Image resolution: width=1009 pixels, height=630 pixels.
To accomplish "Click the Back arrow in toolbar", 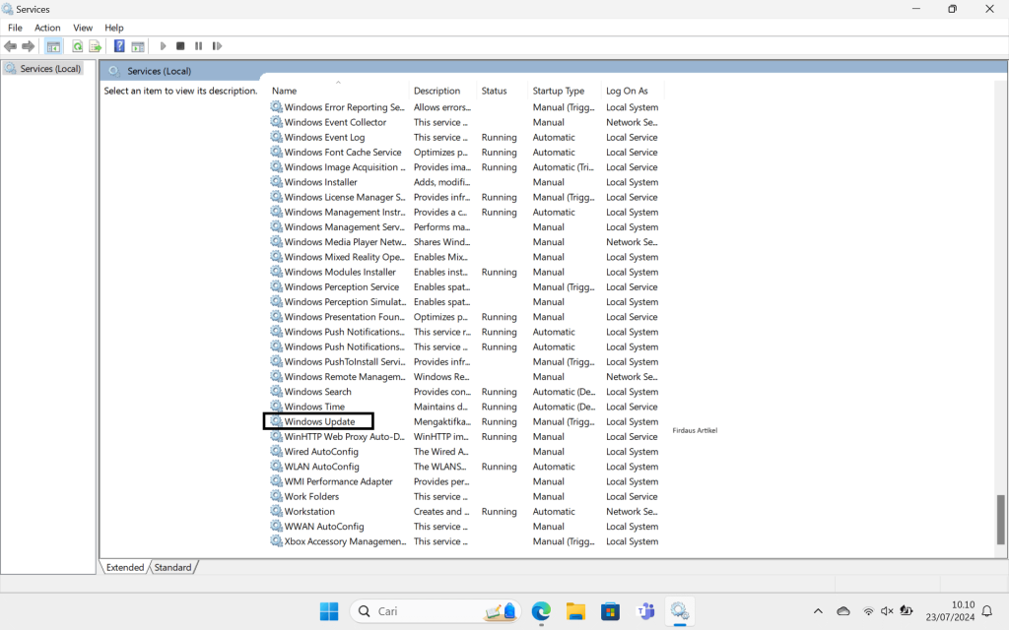I will [x=10, y=46].
